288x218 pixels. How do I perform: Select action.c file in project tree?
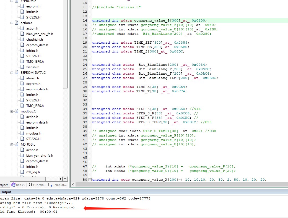pos(27,23)
